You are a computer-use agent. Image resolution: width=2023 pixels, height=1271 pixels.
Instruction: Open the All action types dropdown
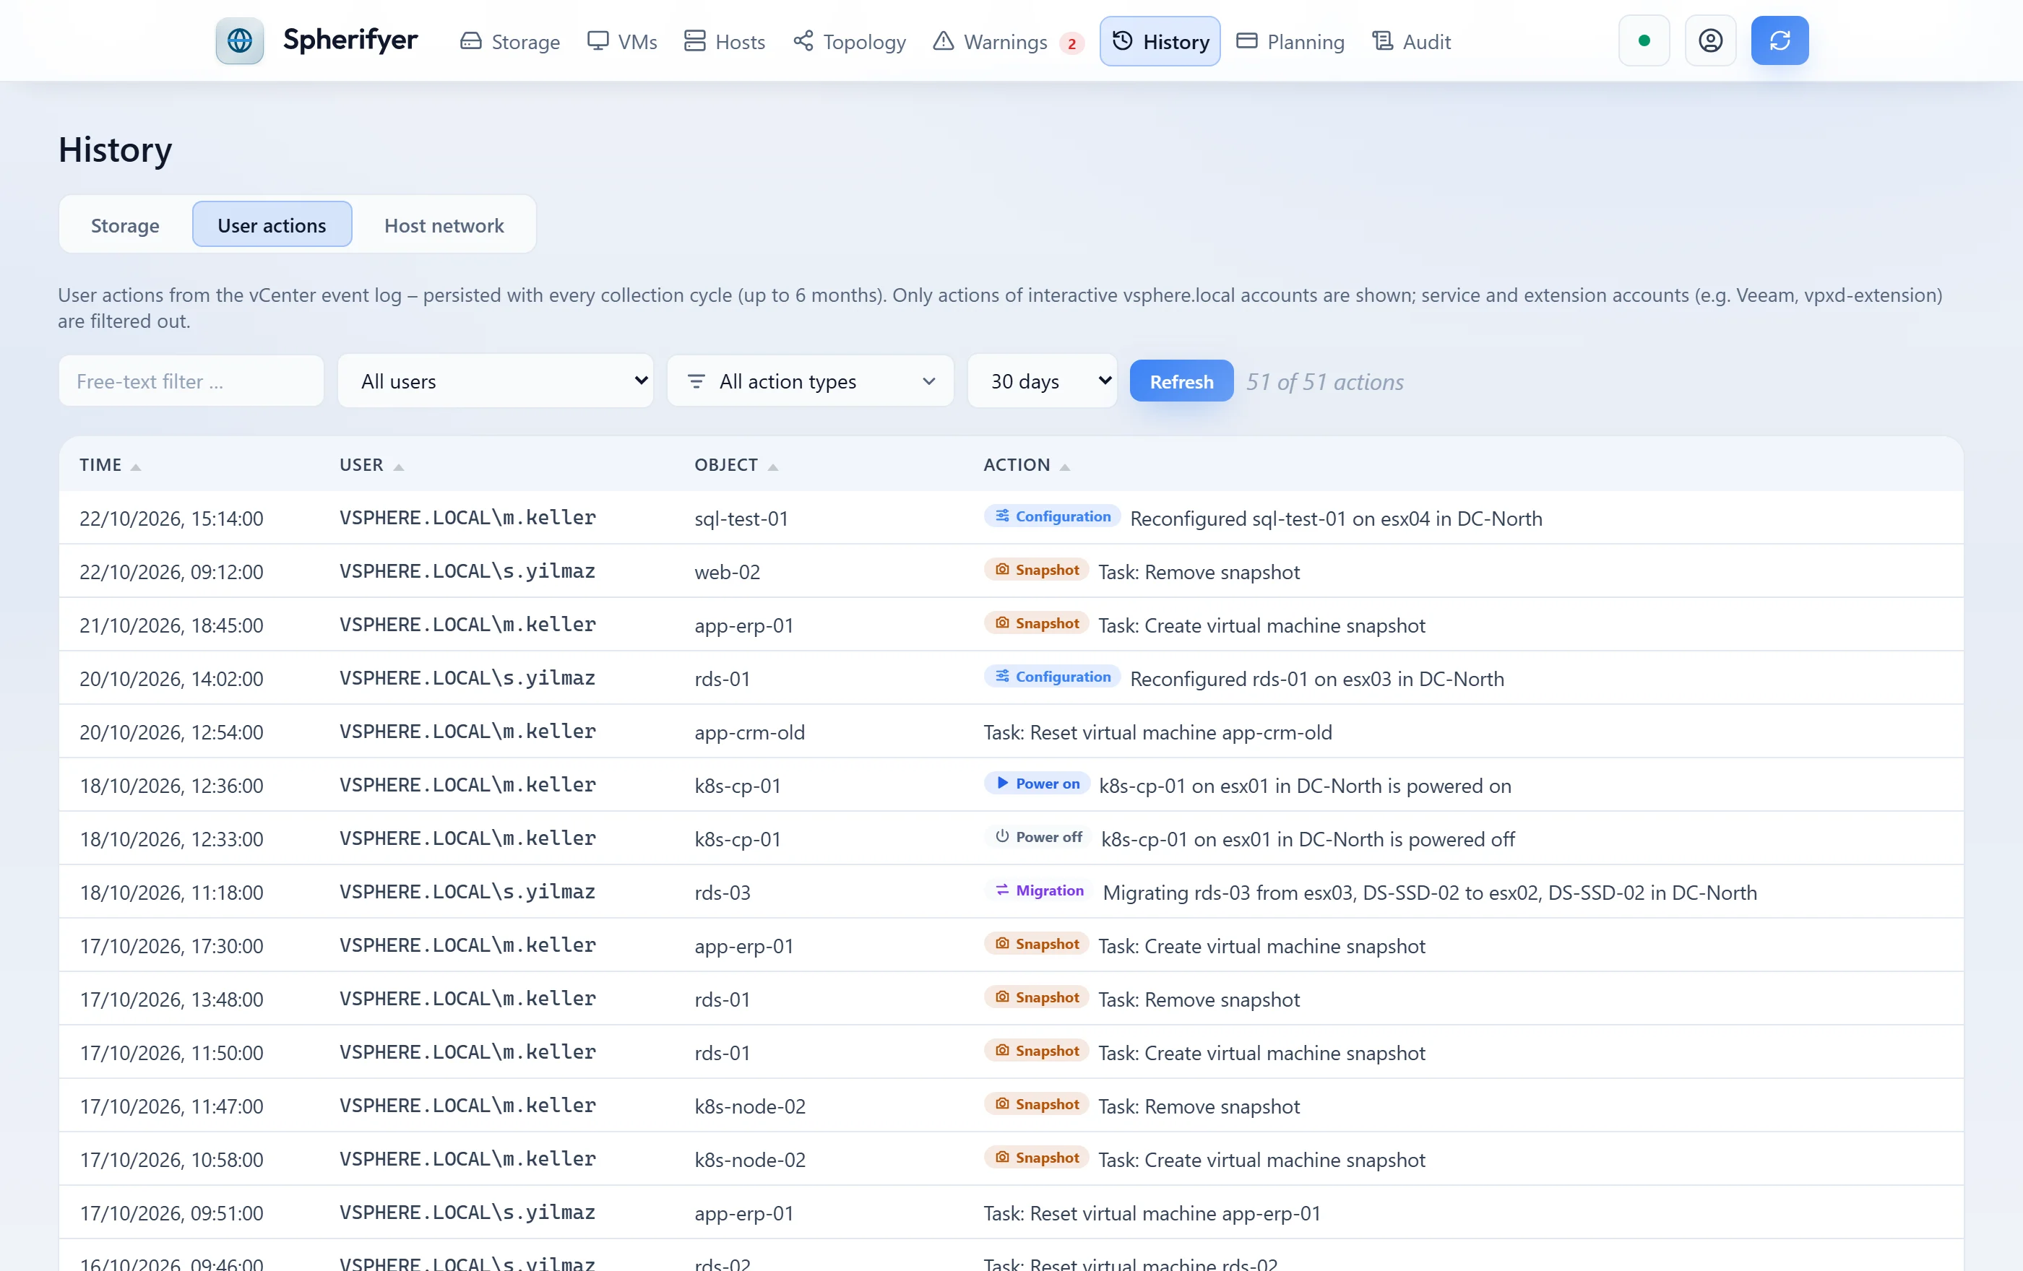(x=810, y=381)
